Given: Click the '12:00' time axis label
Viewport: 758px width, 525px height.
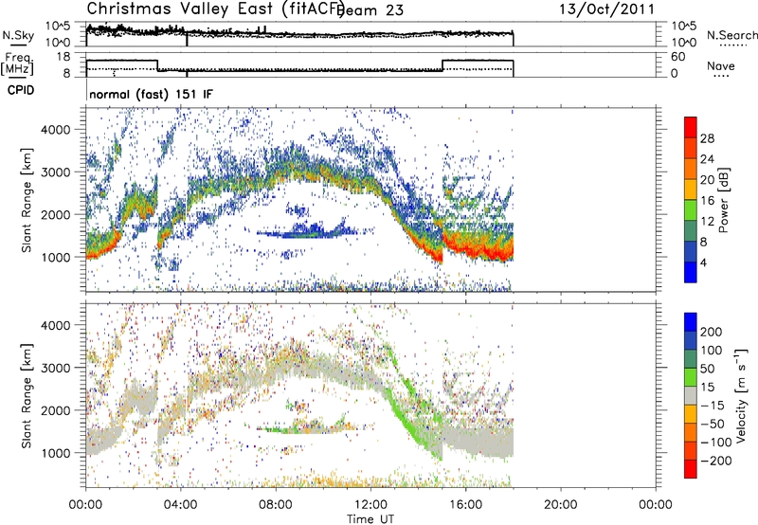Looking at the screenshot, I should [370, 505].
